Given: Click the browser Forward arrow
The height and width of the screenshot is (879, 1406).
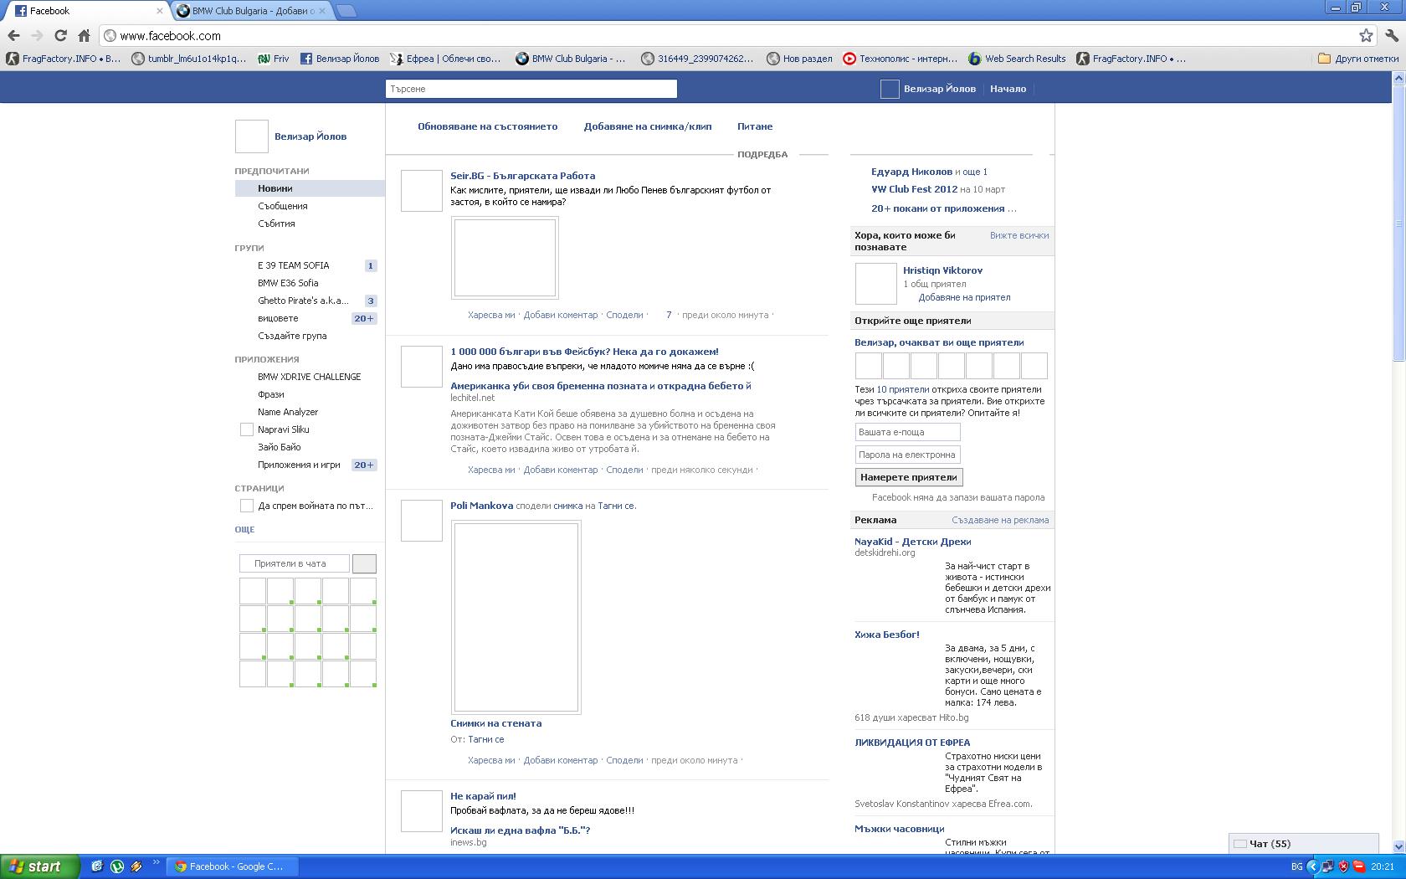Looking at the screenshot, I should pyautogui.click(x=37, y=35).
